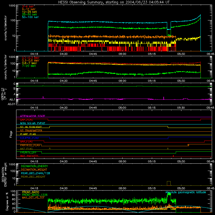Click the DECIMATION_ENERGY legend entry
The height and width of the screenshot is (215, 215).
[x=34, y=166]
